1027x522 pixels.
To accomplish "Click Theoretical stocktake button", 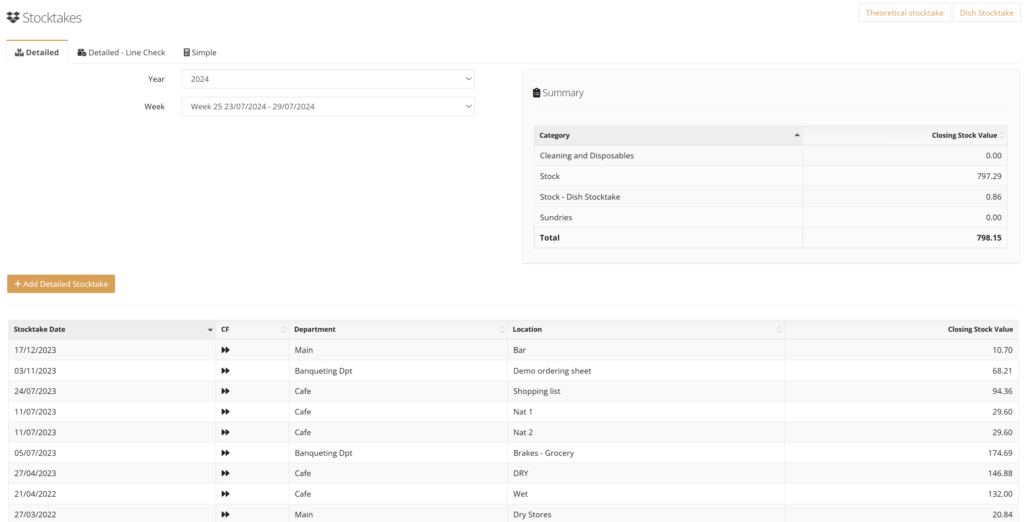I will (x=905, y=13).
